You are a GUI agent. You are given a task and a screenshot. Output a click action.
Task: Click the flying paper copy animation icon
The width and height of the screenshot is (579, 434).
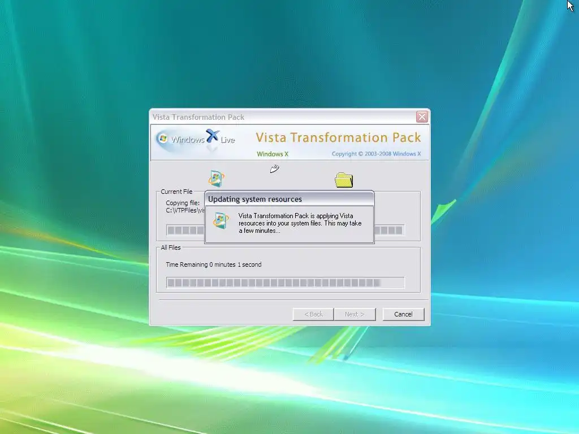274,169
